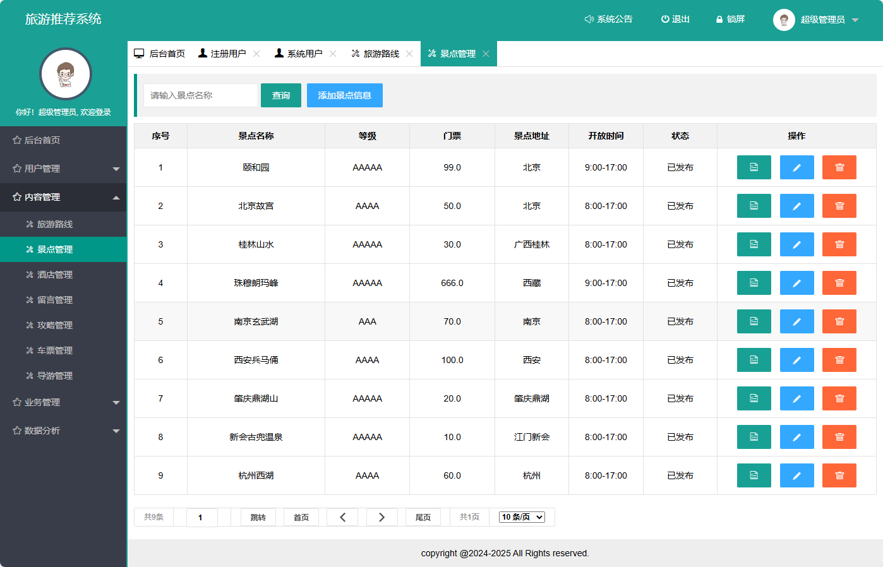The width and height of the screenshot is (883, 567).
Task: Open 导游管理 in sidebar
Action: (63, 376)
